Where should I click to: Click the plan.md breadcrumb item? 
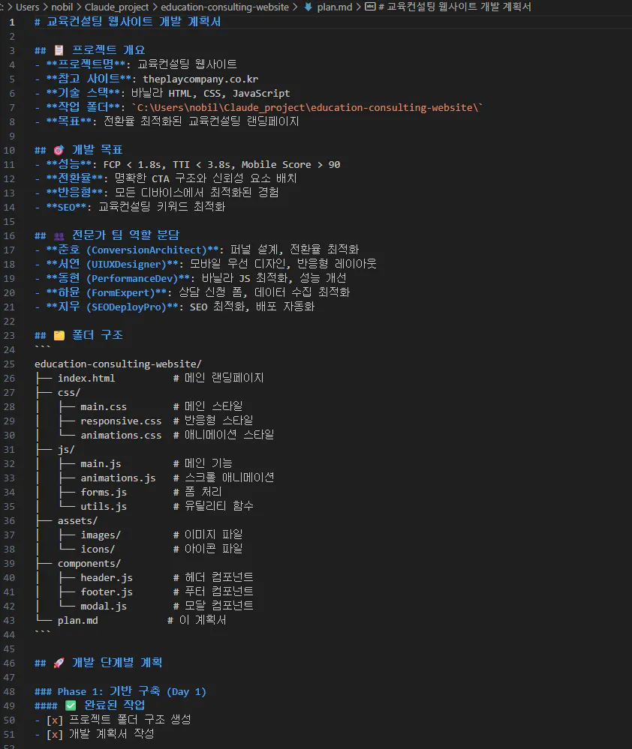(335, 7)
